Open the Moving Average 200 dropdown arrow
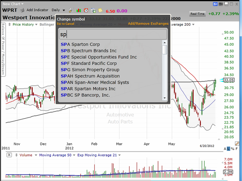 193,25
